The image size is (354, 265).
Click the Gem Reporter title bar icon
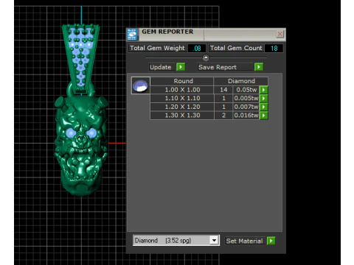[x=132, y=35]
